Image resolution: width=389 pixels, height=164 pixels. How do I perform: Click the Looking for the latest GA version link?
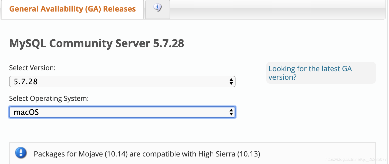click(310, 73)
